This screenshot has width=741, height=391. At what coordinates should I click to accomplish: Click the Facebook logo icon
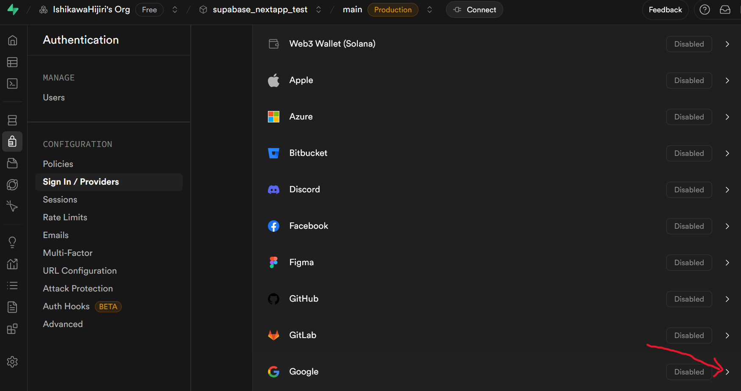(x=274, y=226)
